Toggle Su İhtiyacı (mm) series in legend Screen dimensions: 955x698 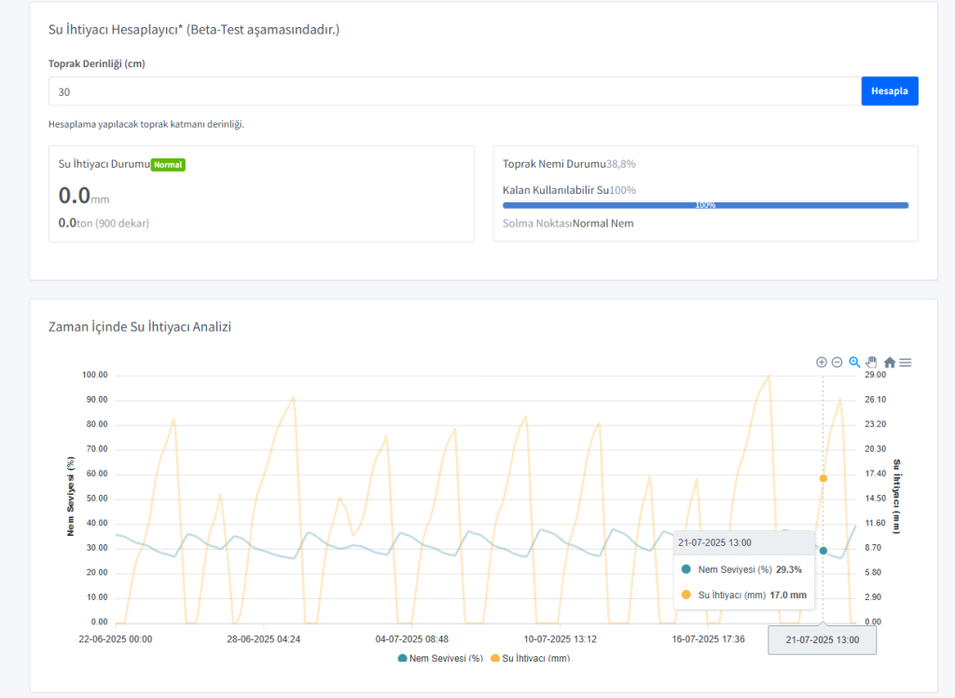point(530,658)
